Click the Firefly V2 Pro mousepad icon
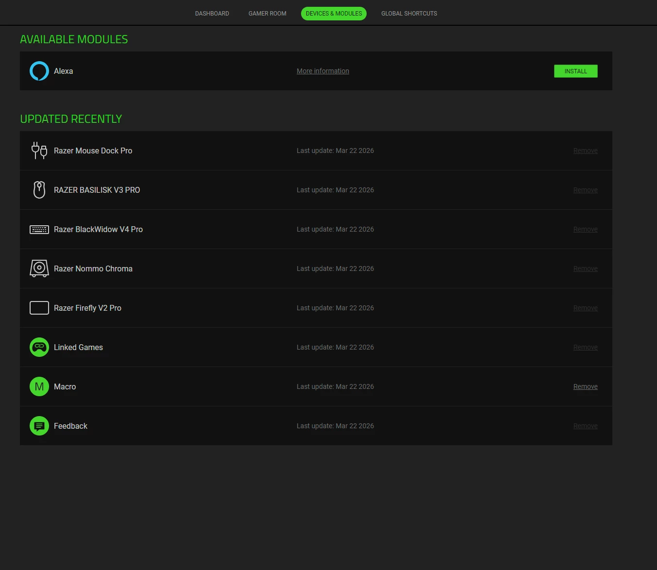Image resolution: width=657 pixels, height=570 pixels. click(x=39, y=308)
